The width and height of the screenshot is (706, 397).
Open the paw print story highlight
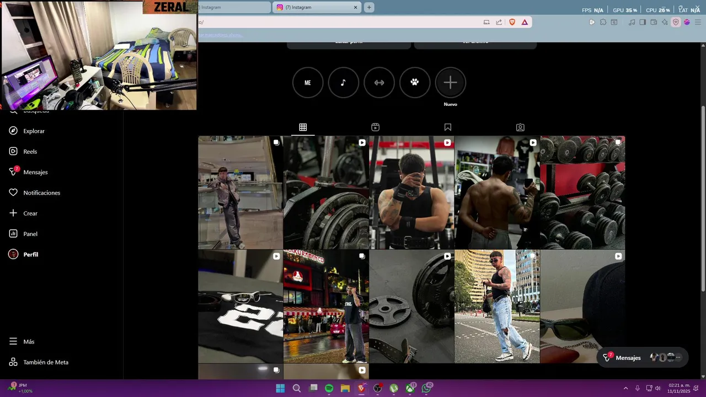click(x=415, y=83)
